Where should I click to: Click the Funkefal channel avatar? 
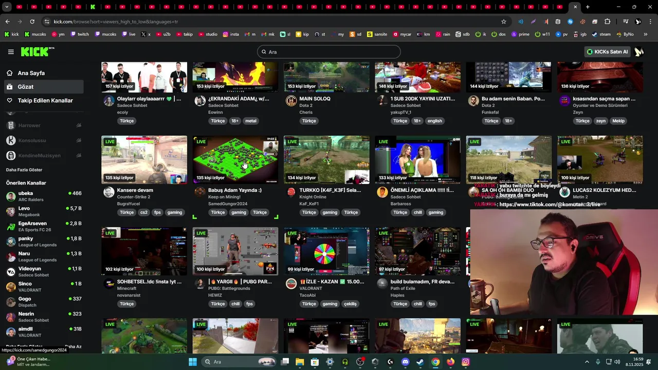point(473,101)
